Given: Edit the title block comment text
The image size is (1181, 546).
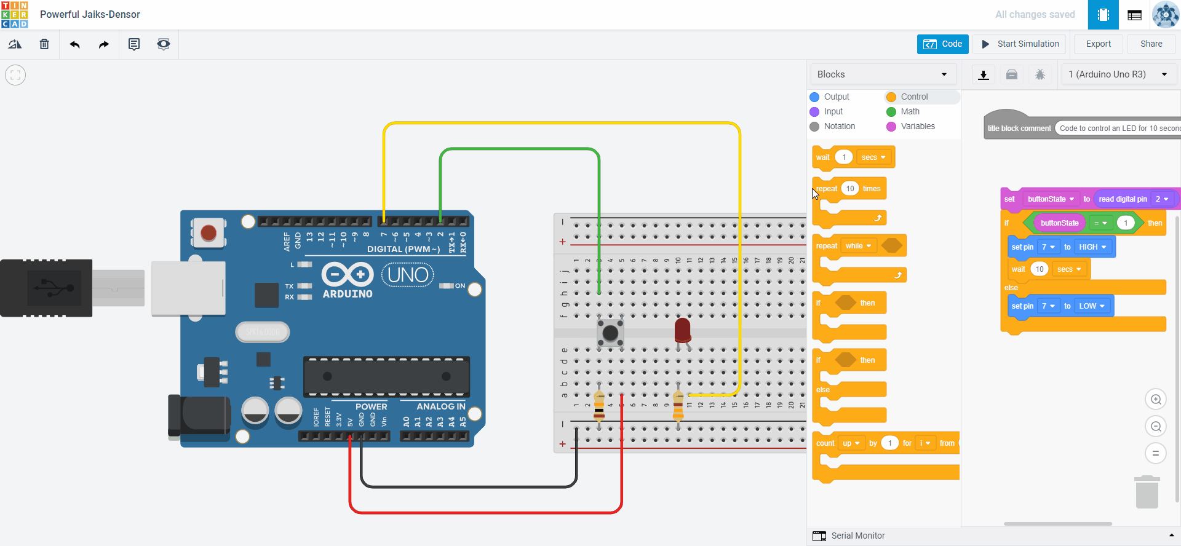Looking at the screenshot, I should 1118,129.
